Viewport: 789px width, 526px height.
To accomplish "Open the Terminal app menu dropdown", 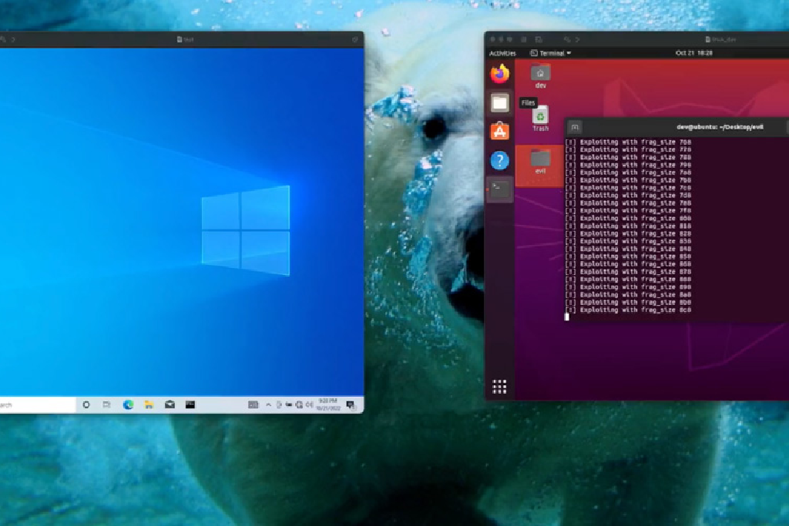I will pos(551,53).
